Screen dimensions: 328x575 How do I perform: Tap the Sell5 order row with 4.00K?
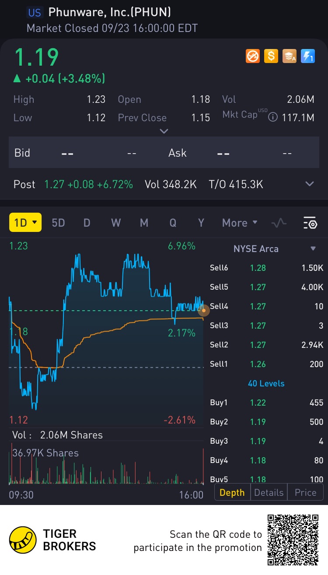point(267,287)
